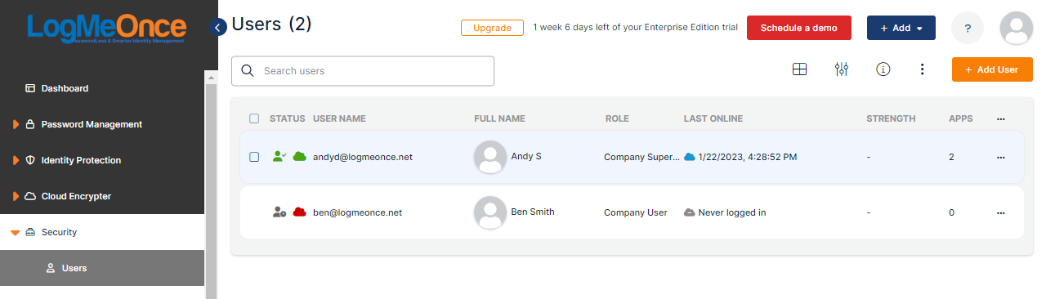Sort by FULL NAME column header
Viewport: 1046px width, 299px height.
coord(499,118)
